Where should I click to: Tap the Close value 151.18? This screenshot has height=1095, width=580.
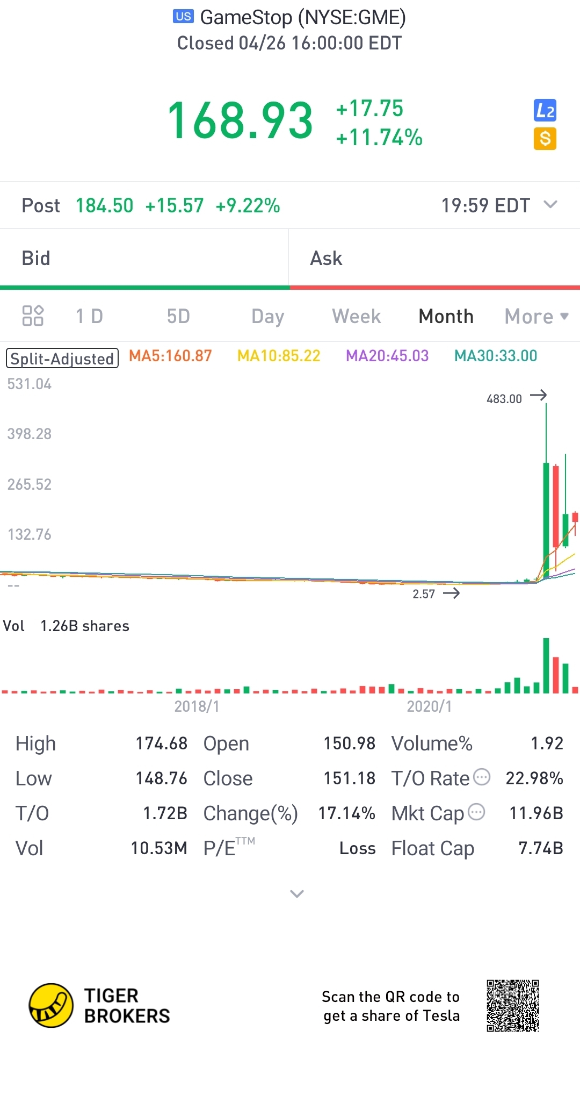(349, 778)
